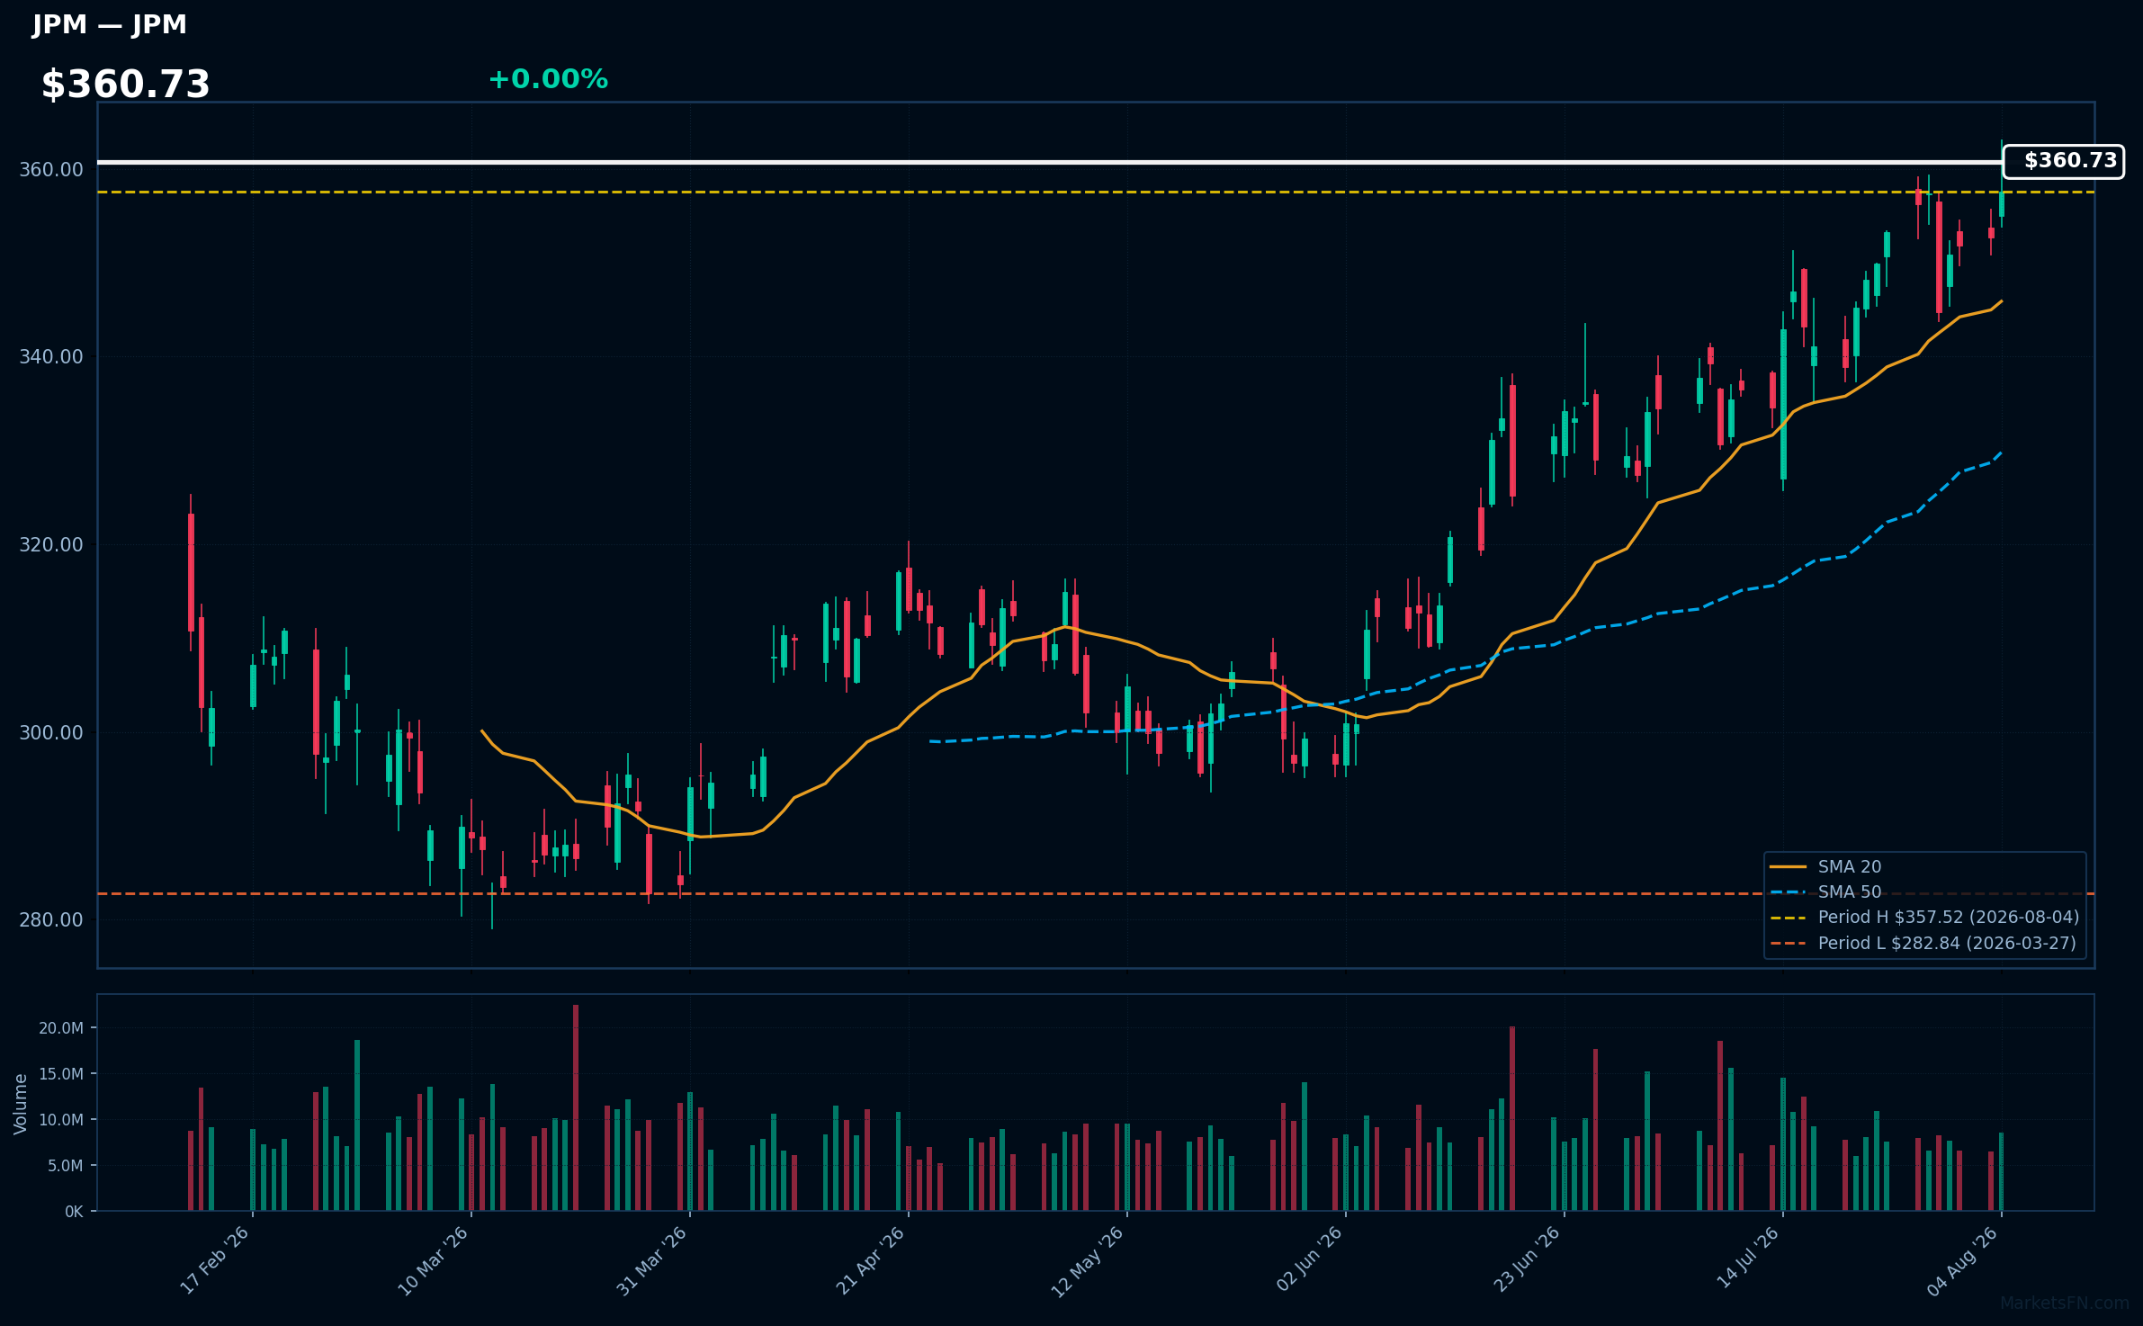Click the 320.00 price axis label

tap(51, 544)
